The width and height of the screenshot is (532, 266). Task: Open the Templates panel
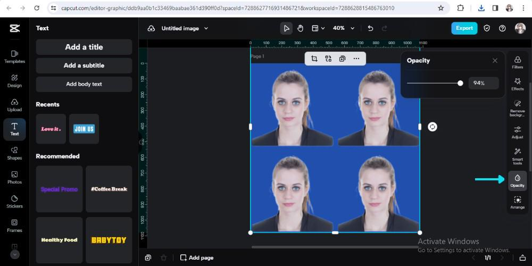14,57
